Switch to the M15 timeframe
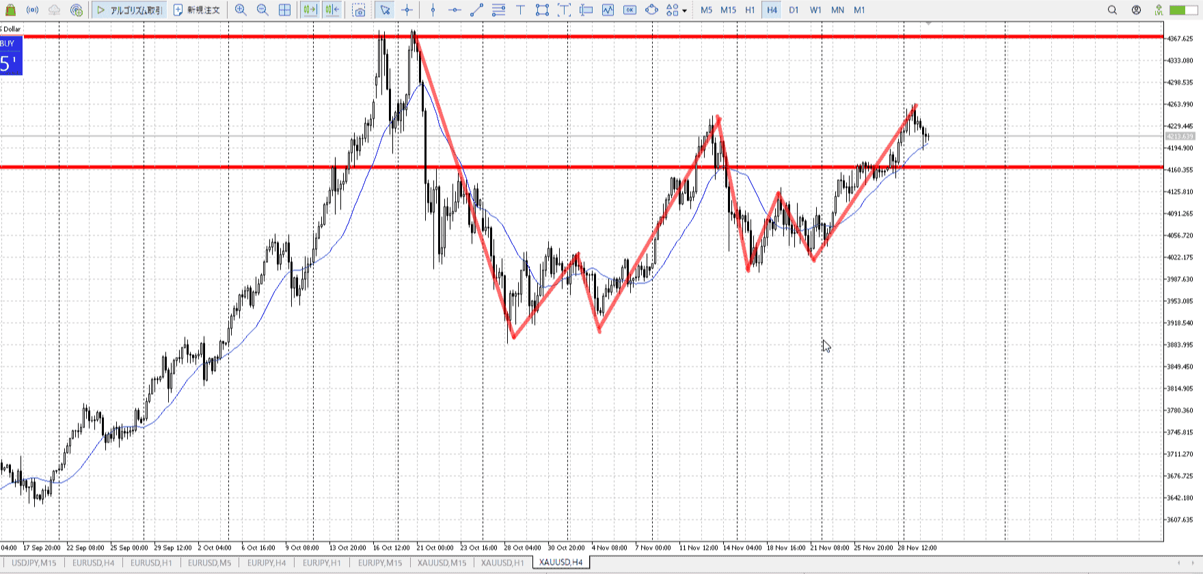 point(729,10)
